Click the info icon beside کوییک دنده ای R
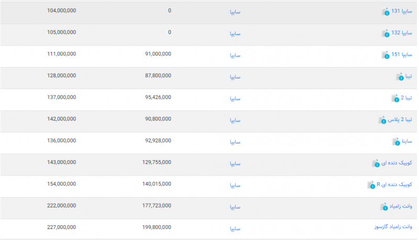 (x=371, y=186)
